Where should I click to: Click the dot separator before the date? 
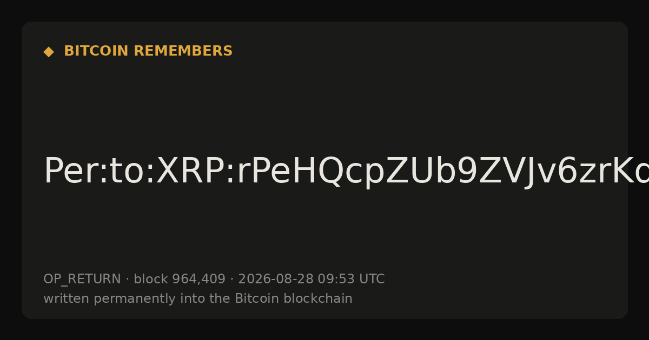tap(231, 280)
